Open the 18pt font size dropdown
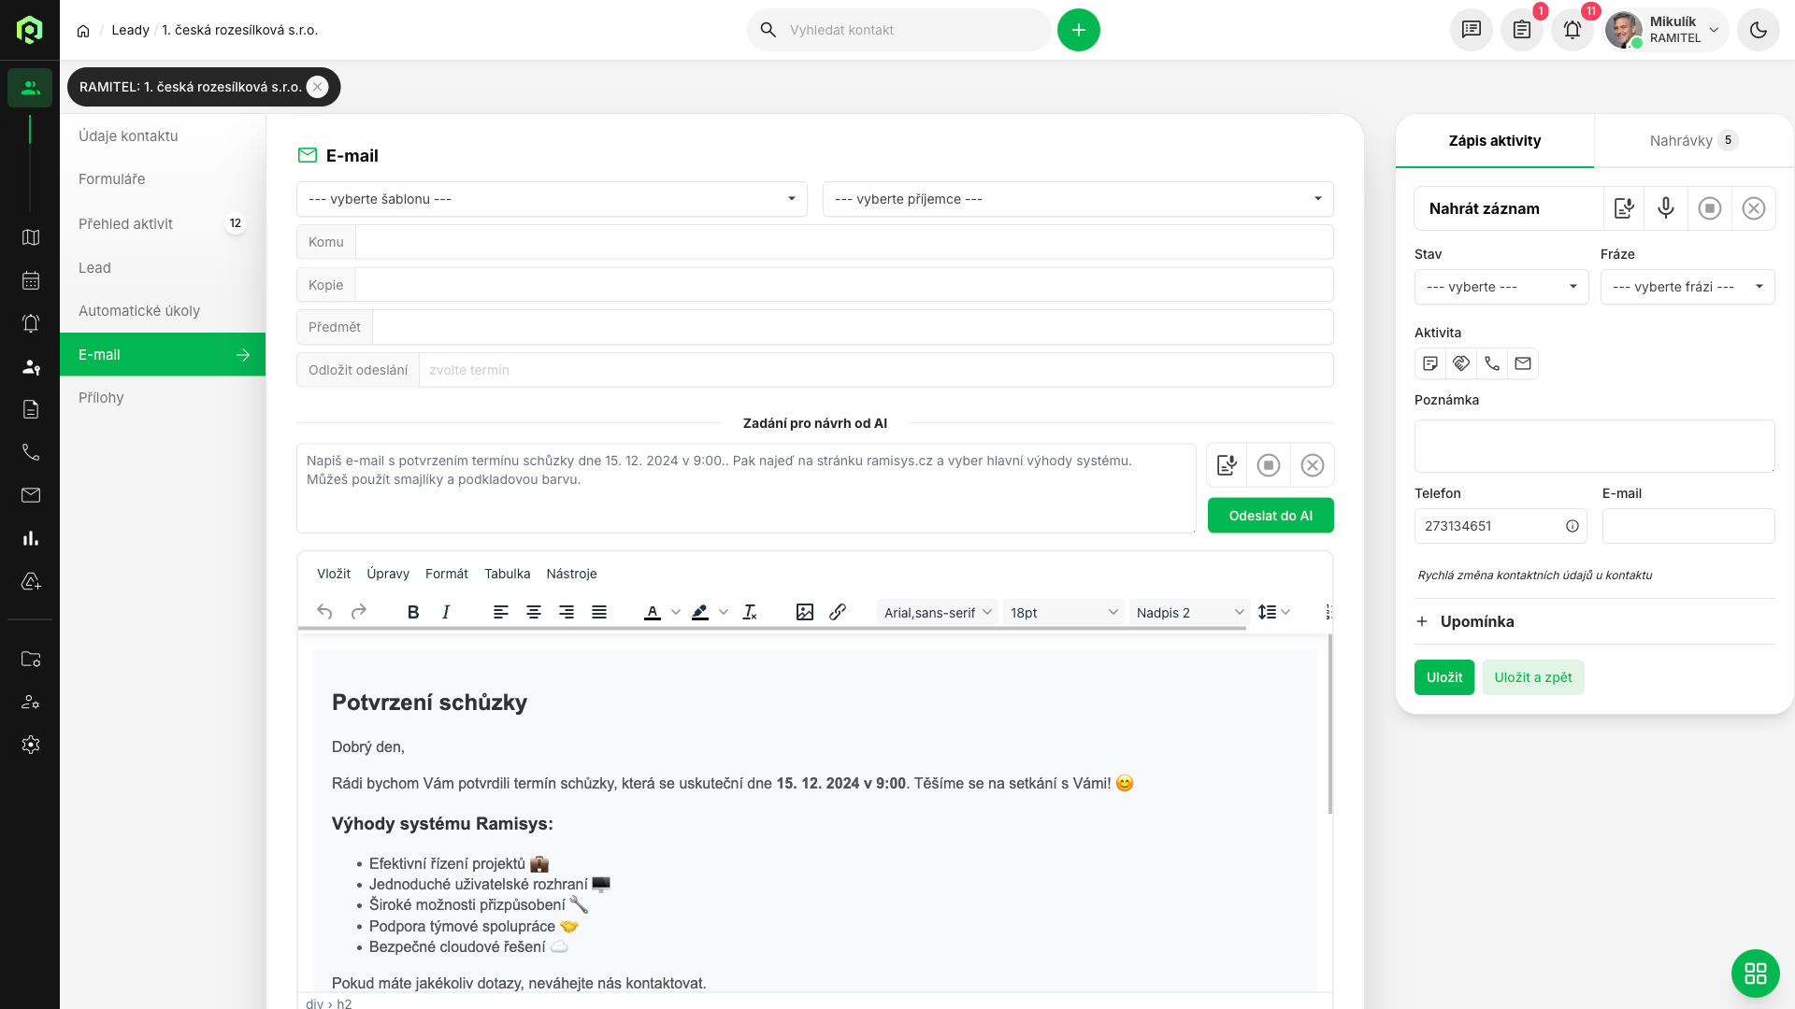1795x1009 pixels. pyautogui.click(x=1064, y=612)
